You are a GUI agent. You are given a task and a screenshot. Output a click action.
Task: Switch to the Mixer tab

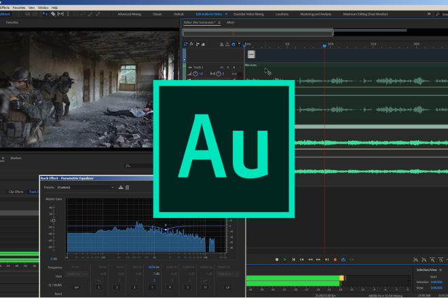(x=230, y=22)
